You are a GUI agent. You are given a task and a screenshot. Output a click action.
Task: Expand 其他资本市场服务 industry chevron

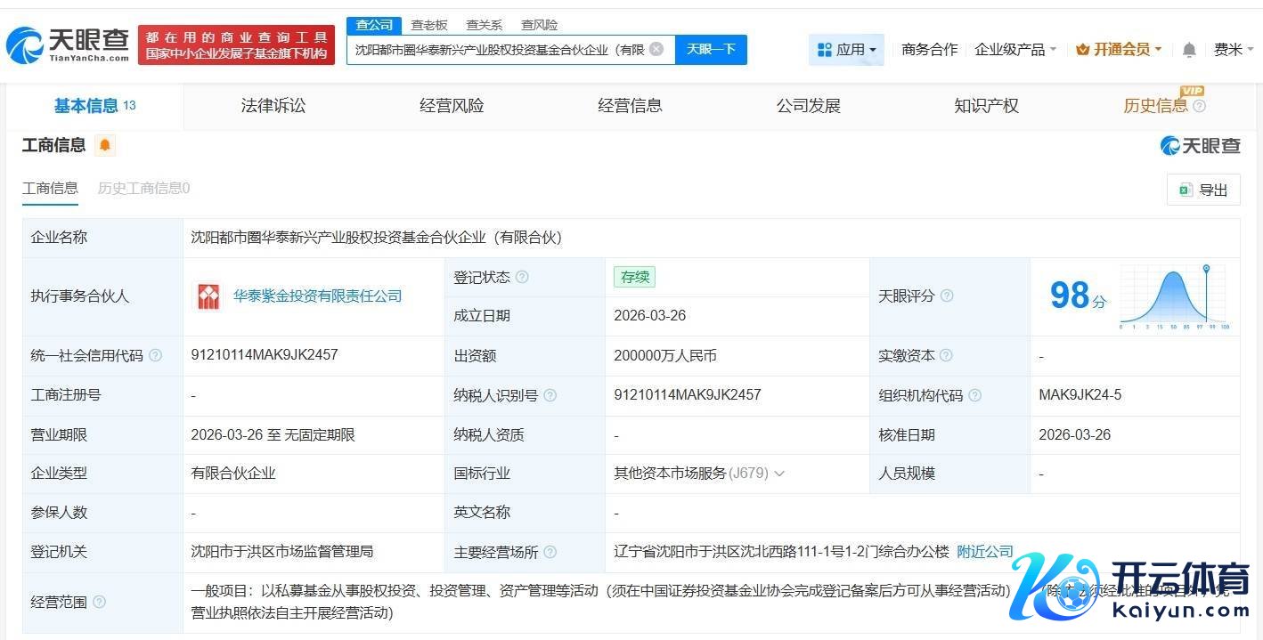coord(779,474)
